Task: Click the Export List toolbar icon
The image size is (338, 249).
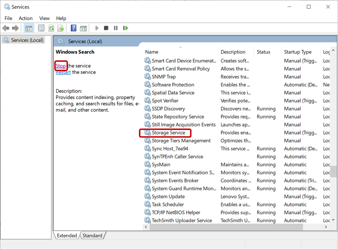Action: [61, 28]
